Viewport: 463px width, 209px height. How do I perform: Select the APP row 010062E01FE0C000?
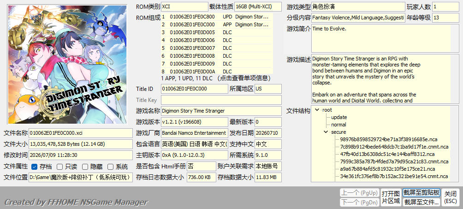tap(216, 24)
